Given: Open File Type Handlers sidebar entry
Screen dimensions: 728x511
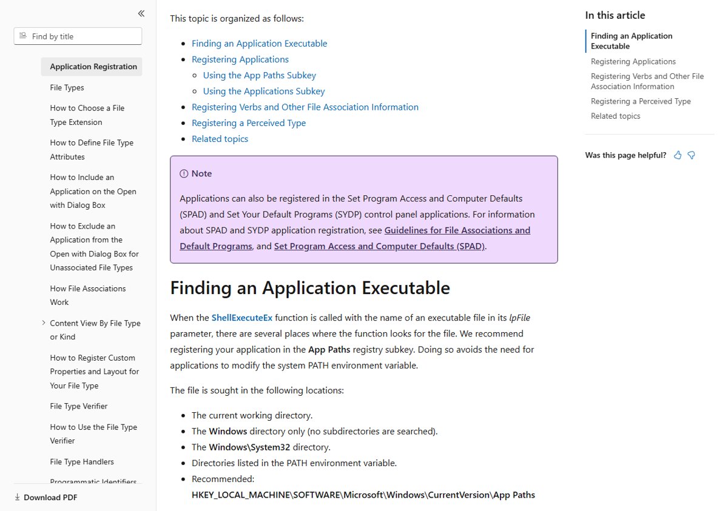Looking at the screenshot, I should click(x=82, y=462).
